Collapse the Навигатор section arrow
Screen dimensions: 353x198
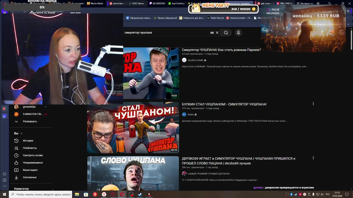point(53,189)
